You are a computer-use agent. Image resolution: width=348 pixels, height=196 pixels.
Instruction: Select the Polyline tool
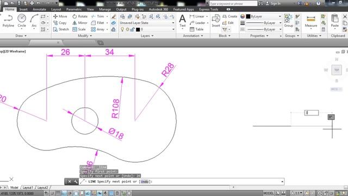point(8,21)
